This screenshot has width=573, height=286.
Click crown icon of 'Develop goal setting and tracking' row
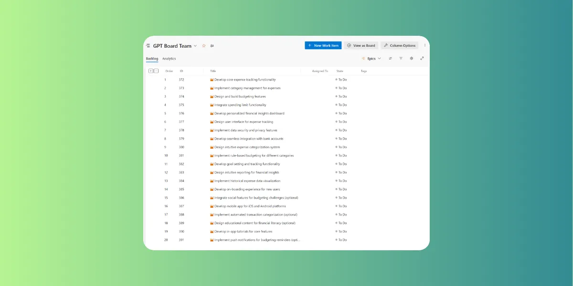[212, 164]
